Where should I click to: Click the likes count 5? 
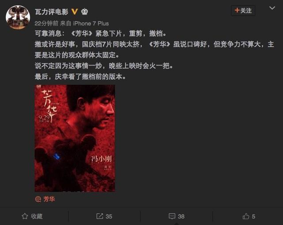[253, 216]
